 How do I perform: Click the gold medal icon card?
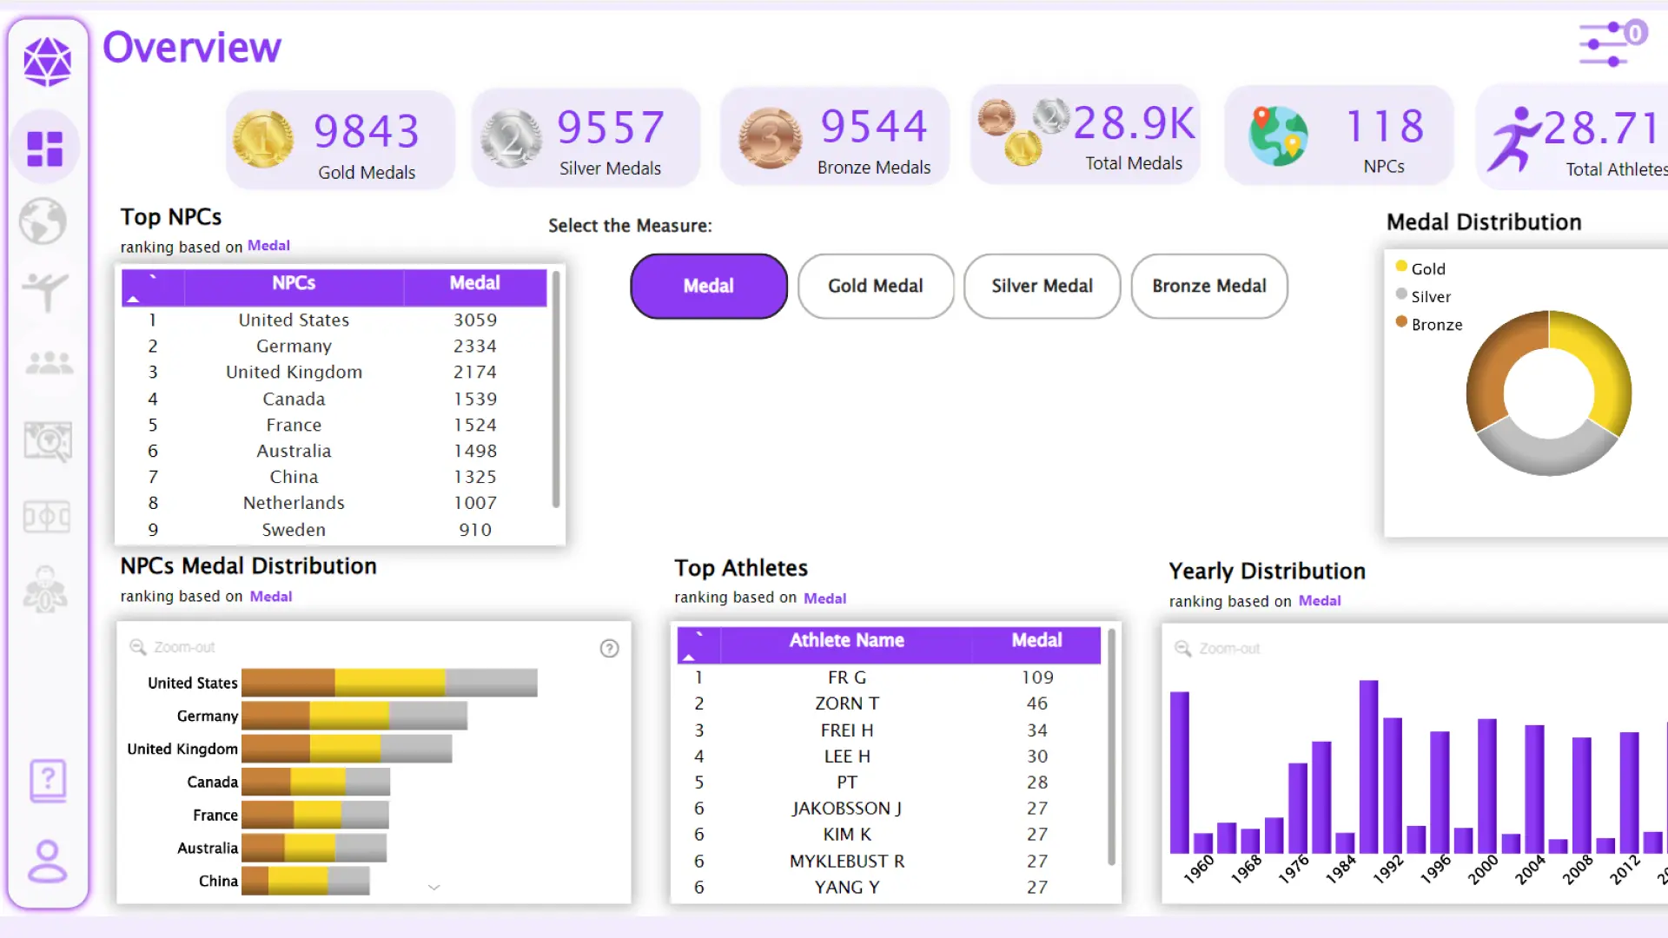point(263,139)
